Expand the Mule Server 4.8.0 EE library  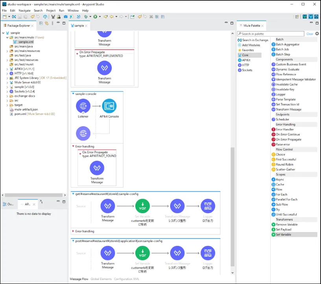tap(7, 83)
